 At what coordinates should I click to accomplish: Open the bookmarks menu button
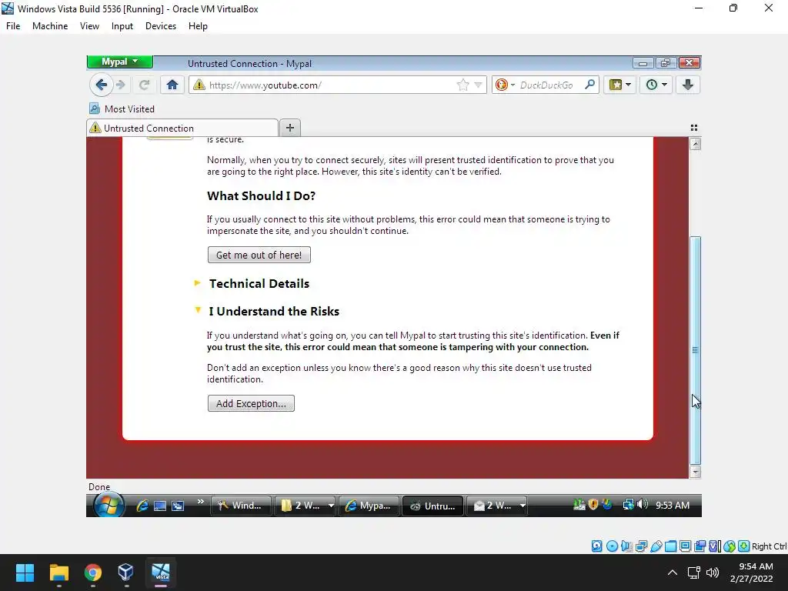click(620, 85)
